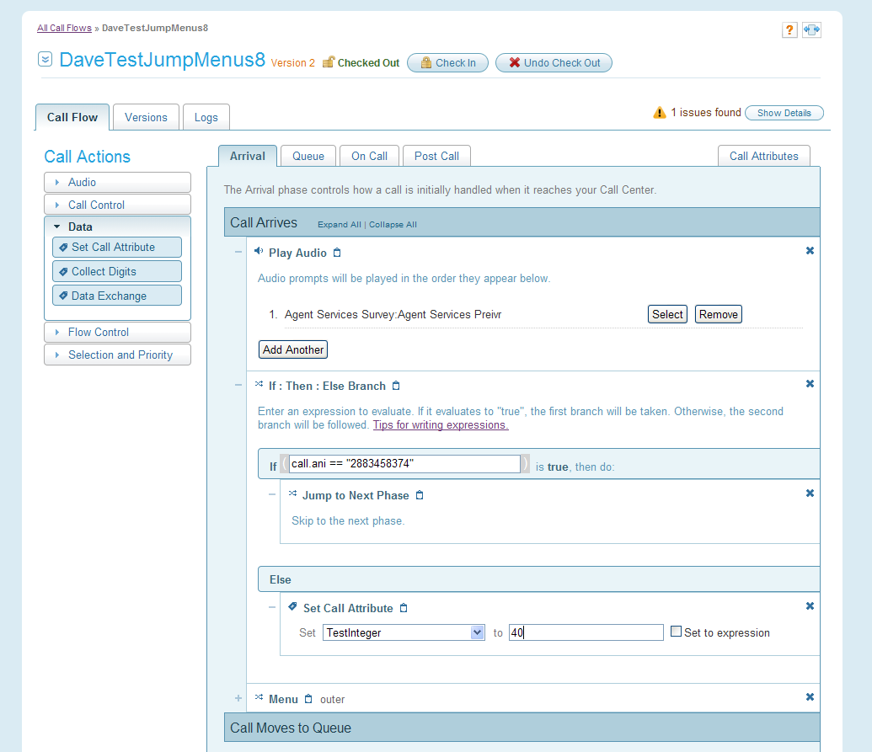Enable the Set to expression checkbox
This screenshot has height=752, width=872.
click(x=676, y=631)
